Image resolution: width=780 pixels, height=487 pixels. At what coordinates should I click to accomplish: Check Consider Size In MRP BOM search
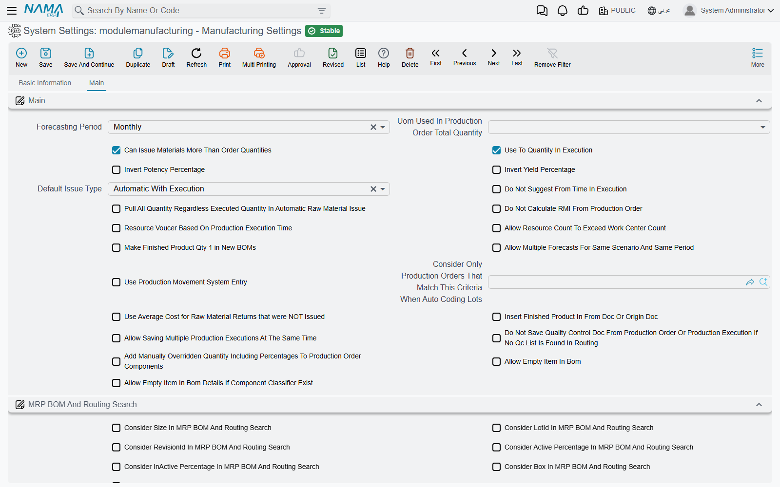click(116, 428)
